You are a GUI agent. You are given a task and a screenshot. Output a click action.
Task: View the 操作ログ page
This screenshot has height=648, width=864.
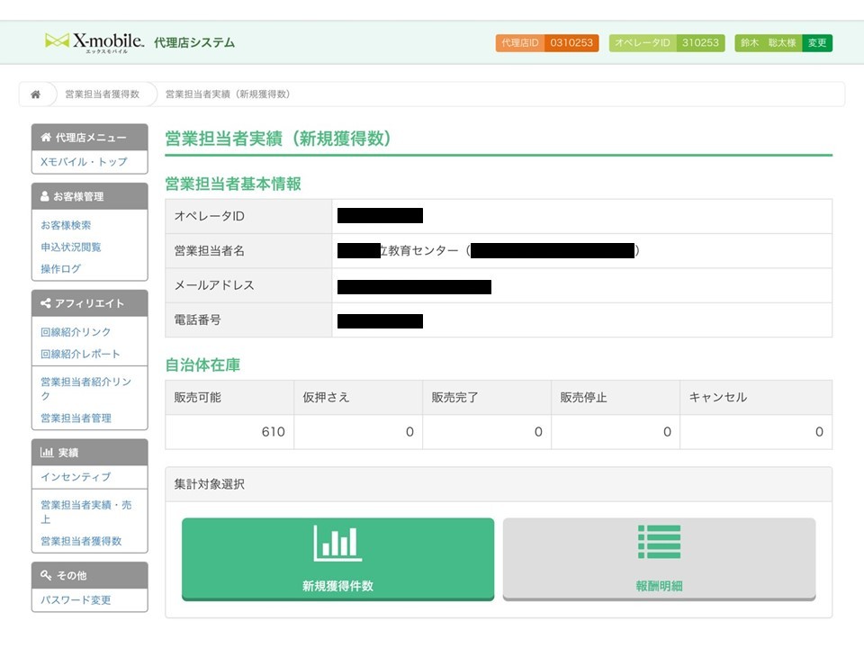click(x=60, y=269)
